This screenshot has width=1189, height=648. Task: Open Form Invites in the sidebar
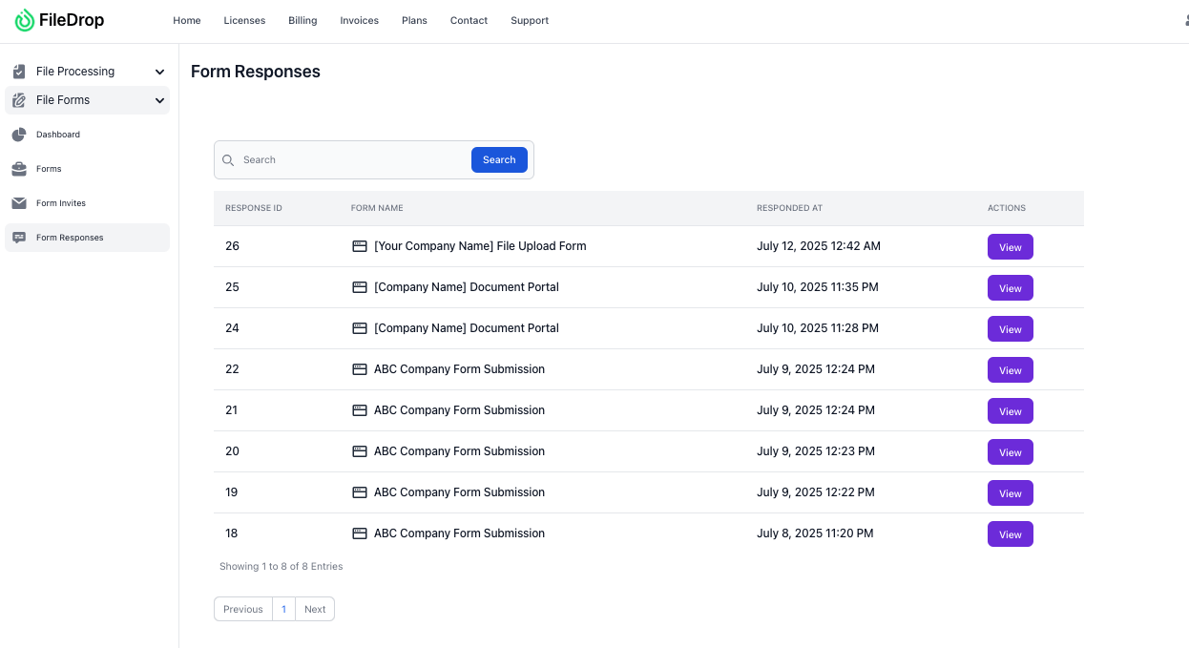(x=87, y=203)
